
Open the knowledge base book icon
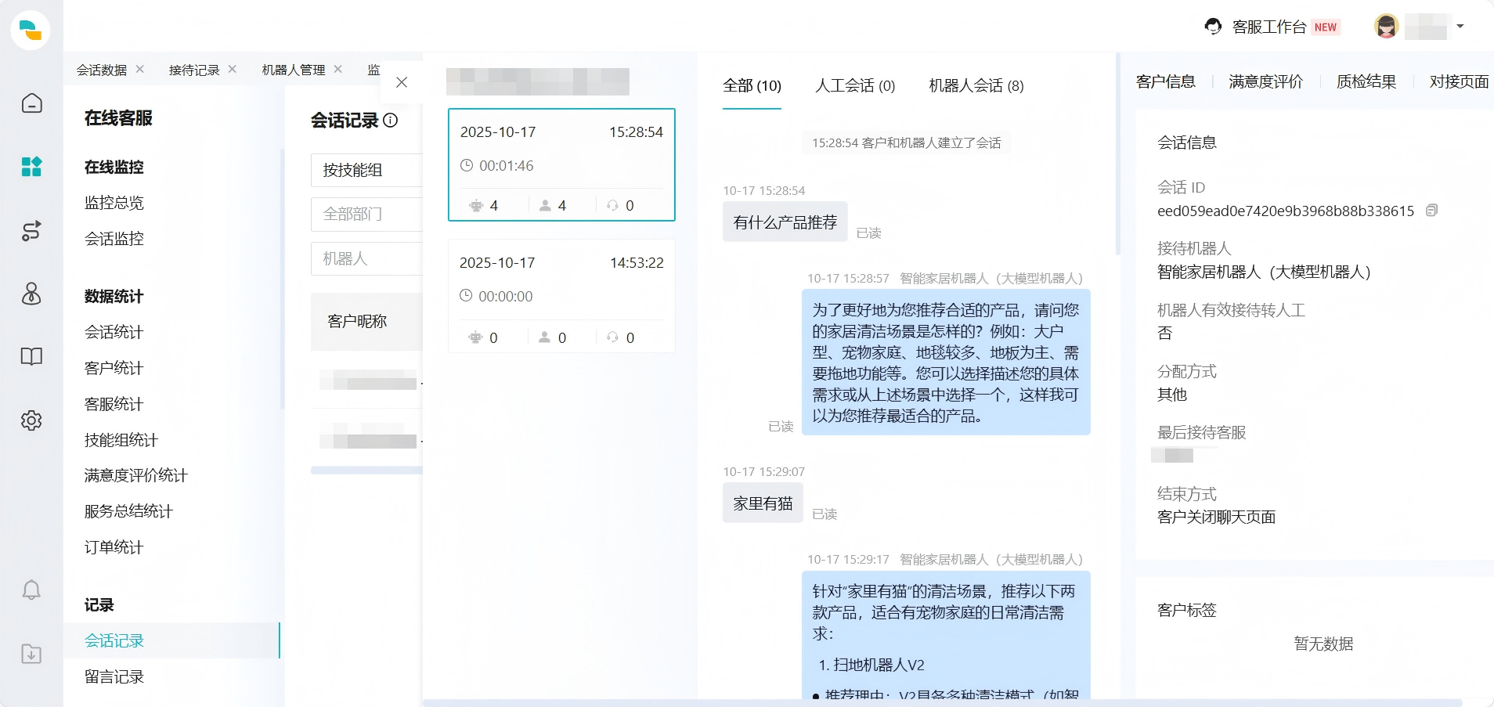(x=31, y=357)
